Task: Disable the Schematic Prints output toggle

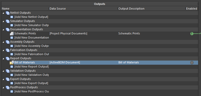Action: pos(192,34)
